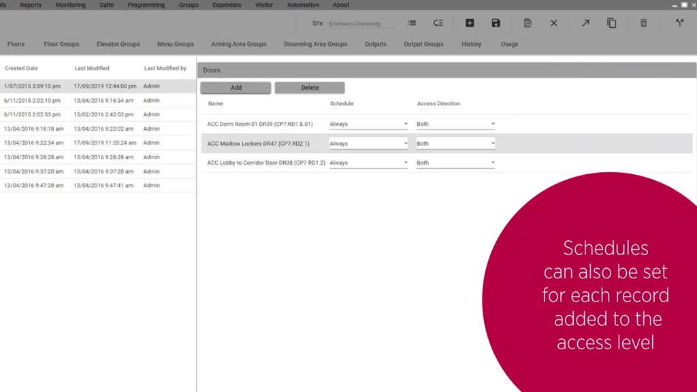
Task: Open the Programming menu
Action: [146, 5]
